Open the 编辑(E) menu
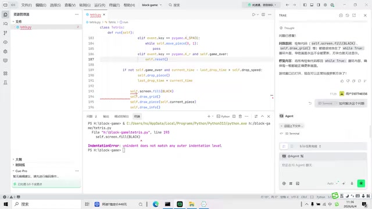 pos(41,5)
